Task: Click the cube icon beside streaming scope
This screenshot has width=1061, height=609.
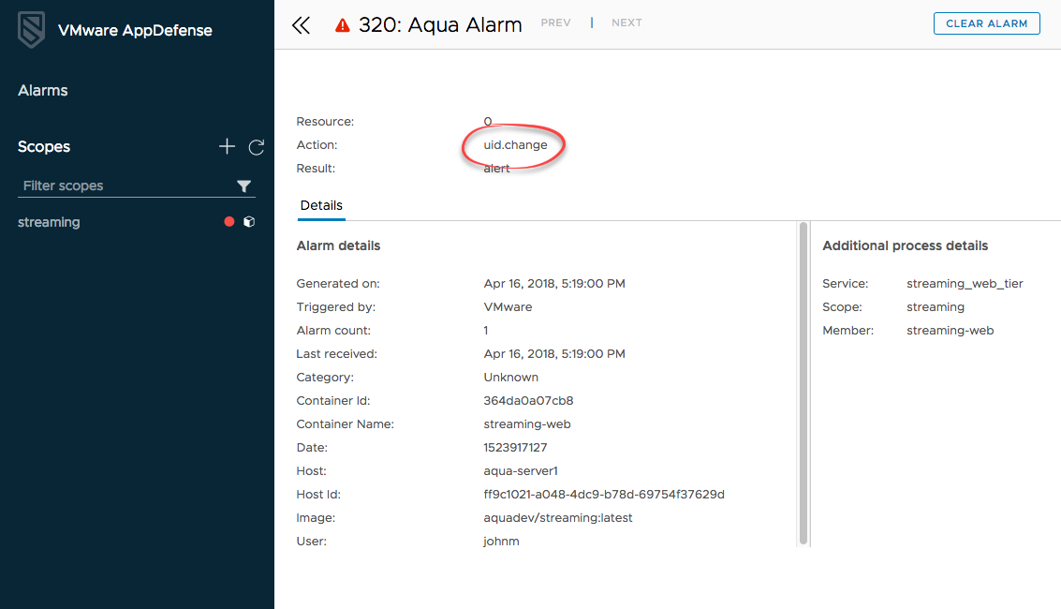Action: [x=249, y=222]
